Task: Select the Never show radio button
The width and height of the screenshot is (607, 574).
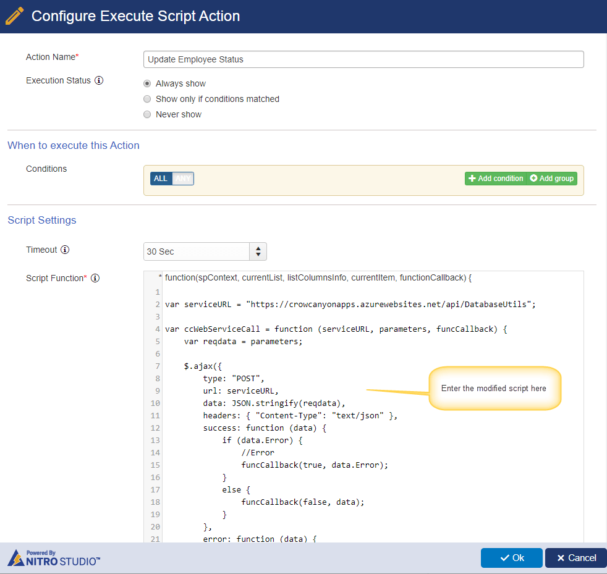Action: (x=147, y=114)
